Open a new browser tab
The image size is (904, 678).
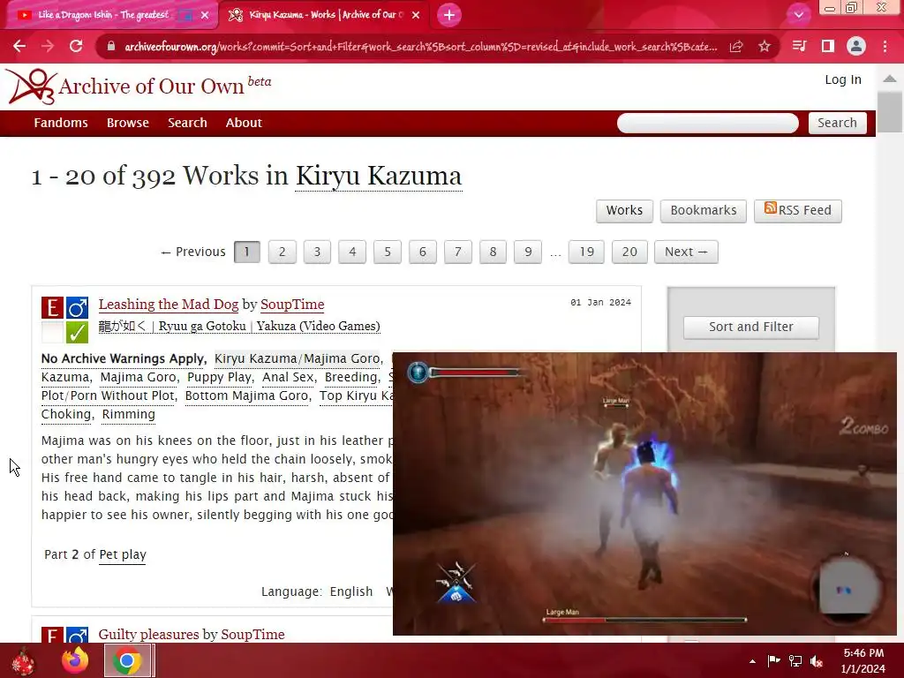[449, 15]
